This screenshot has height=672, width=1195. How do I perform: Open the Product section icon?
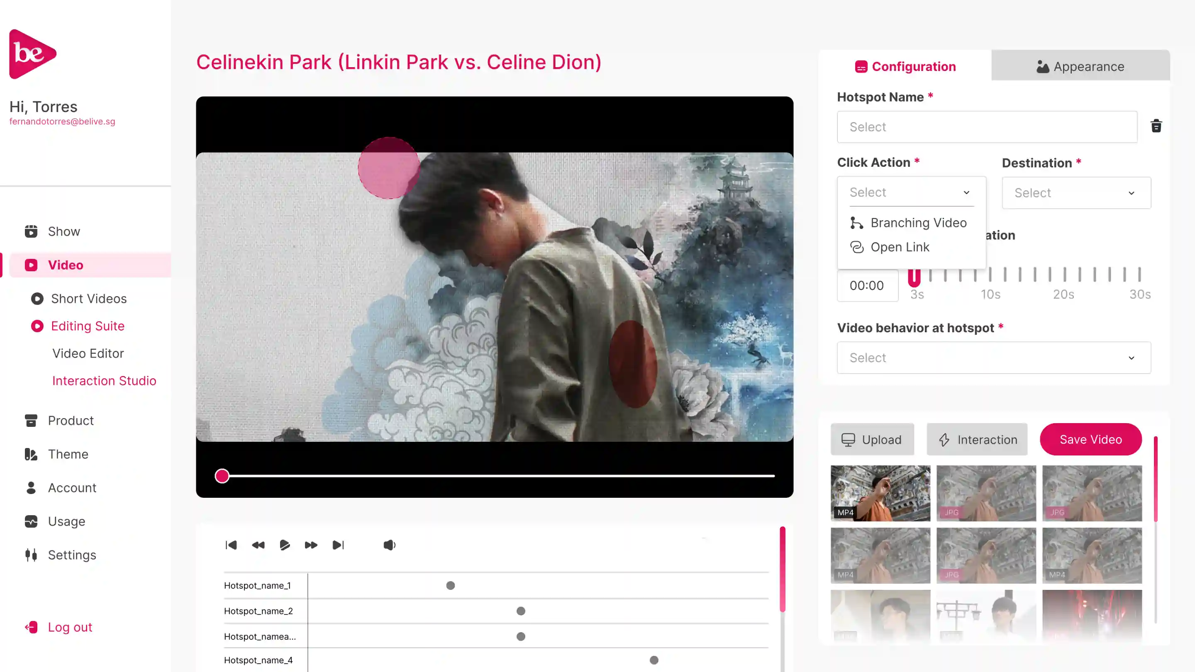click(x=31, y=420)
